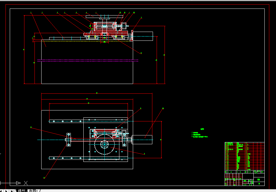Select the green technical notes text block
276x192 pixels.
point(200,133)
